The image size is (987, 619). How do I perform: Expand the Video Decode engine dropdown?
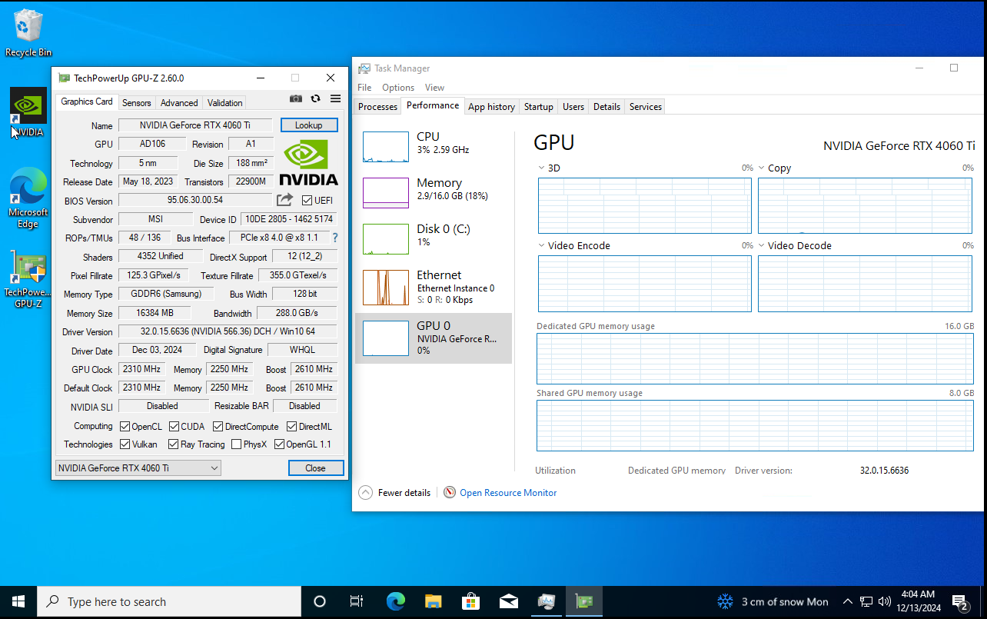tap(762, 245)
